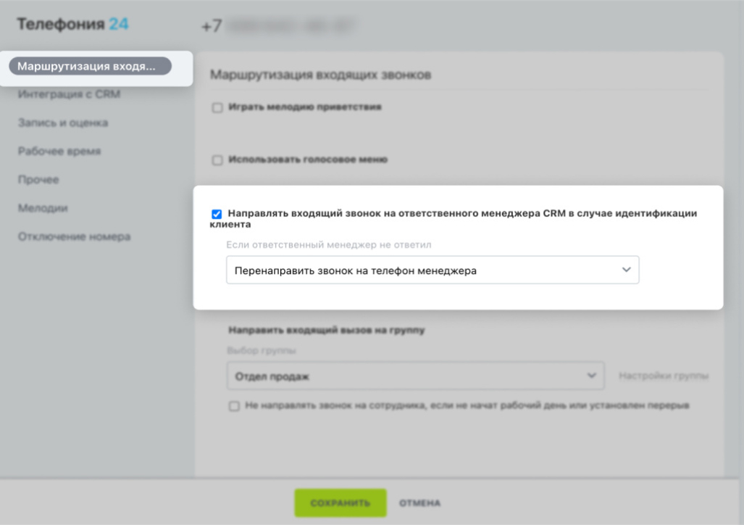The height and width of the screenshot is (525, 744).
Task: Uncheck routing to responsible CRM manager
Action: (x=217, y=214)
